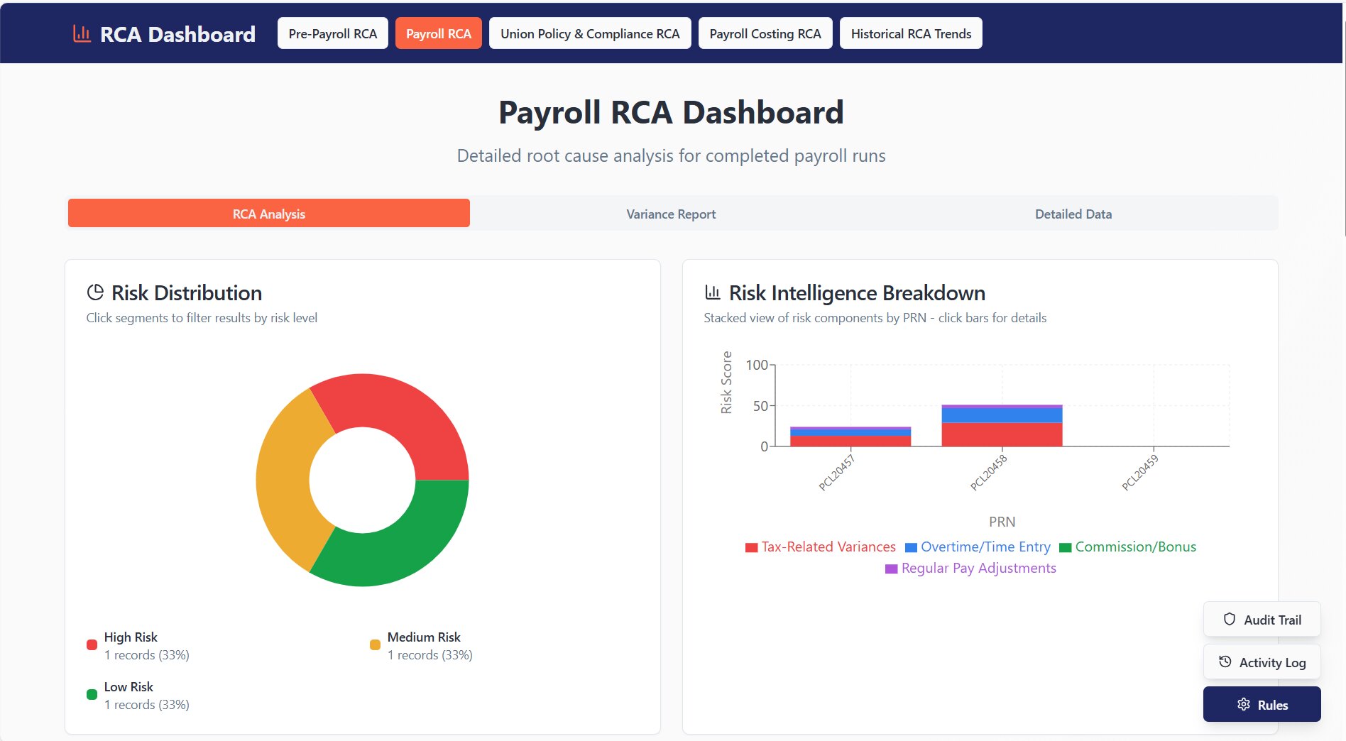Click the PCL20458 stacked bar for details
Image resolution: width=1346 pixels, height=741 pixels.
click(1001, 426)
